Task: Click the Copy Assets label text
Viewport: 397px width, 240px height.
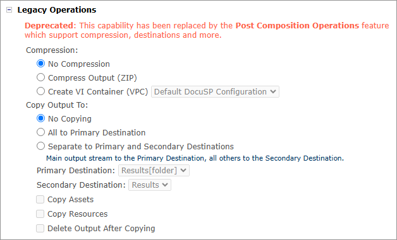Action: [x=71, y=200]
